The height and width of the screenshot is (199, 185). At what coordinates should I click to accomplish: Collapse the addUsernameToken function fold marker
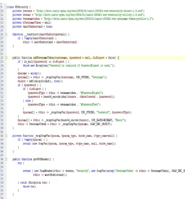pyautogui.click(x=6, y=58)
